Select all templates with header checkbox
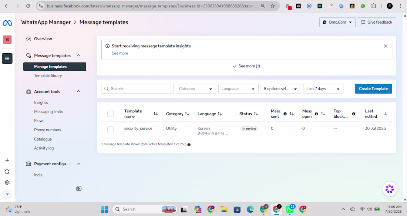The width and height of the screenshot is (407, 216). [x=111, y=114]
